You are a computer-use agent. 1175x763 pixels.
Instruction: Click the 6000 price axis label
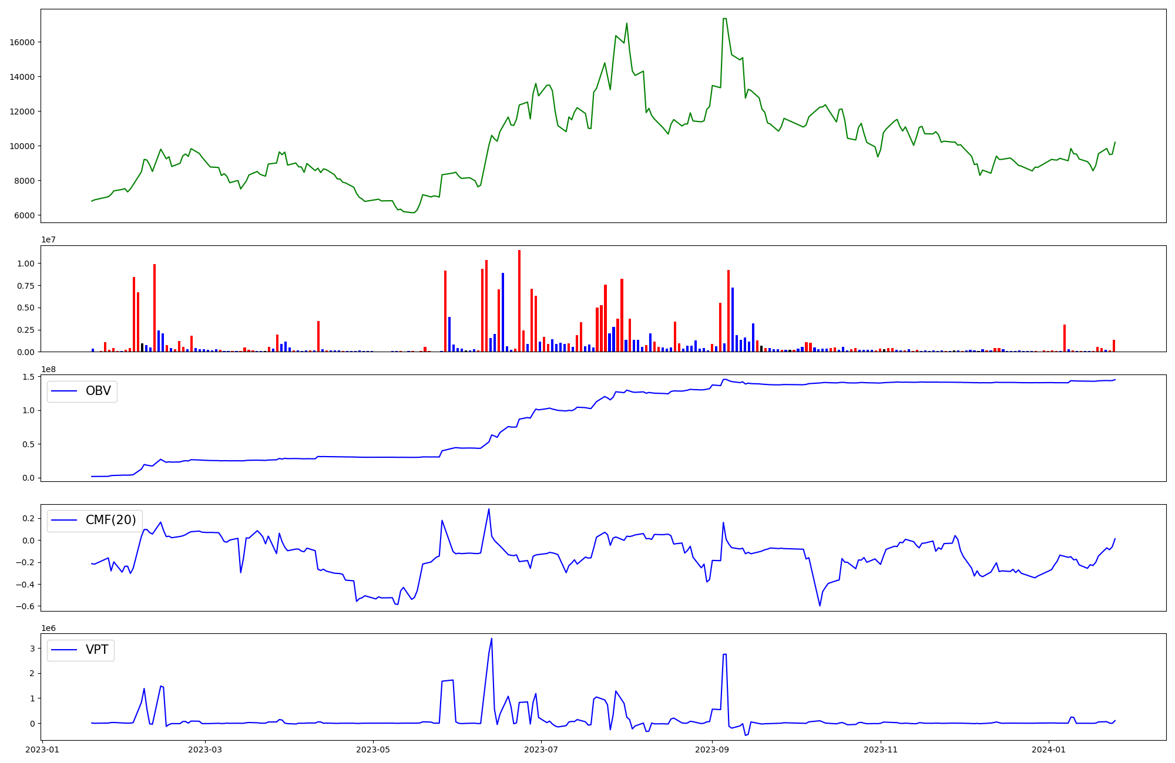coord(25,215)
